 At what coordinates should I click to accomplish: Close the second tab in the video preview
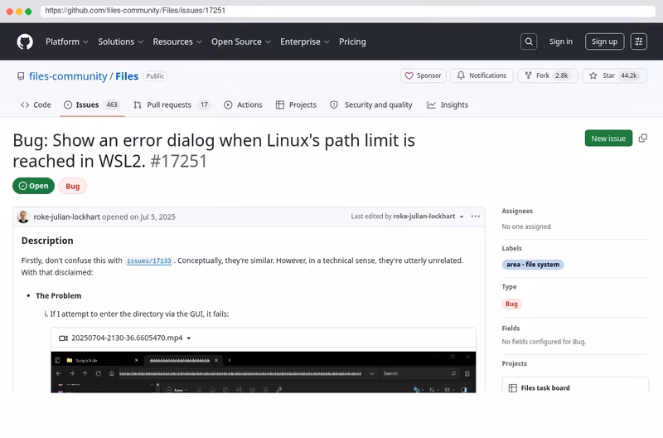click(x=216, y=361)
